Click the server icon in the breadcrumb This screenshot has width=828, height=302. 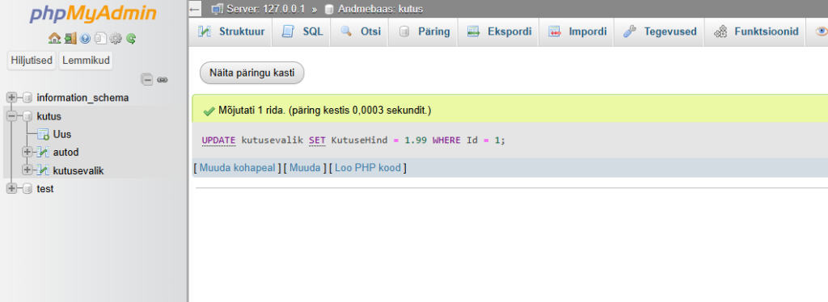coord(217,9)
